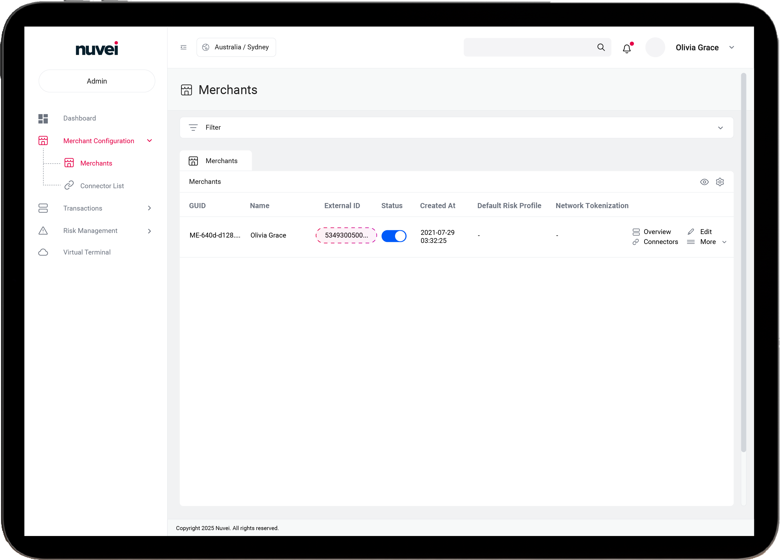The width and height of the screenshot is (780, 560).
Task: Expand the Filter panel chevron
Action: [721, 128]
